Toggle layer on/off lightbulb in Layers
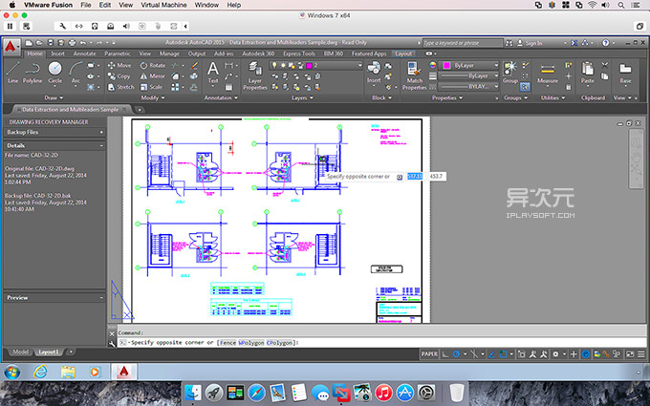The width and height of the screenshot is (650, 406). click(274, 66)
